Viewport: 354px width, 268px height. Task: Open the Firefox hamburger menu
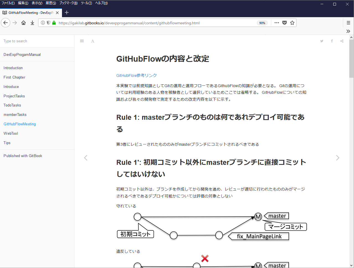(348, 23)
